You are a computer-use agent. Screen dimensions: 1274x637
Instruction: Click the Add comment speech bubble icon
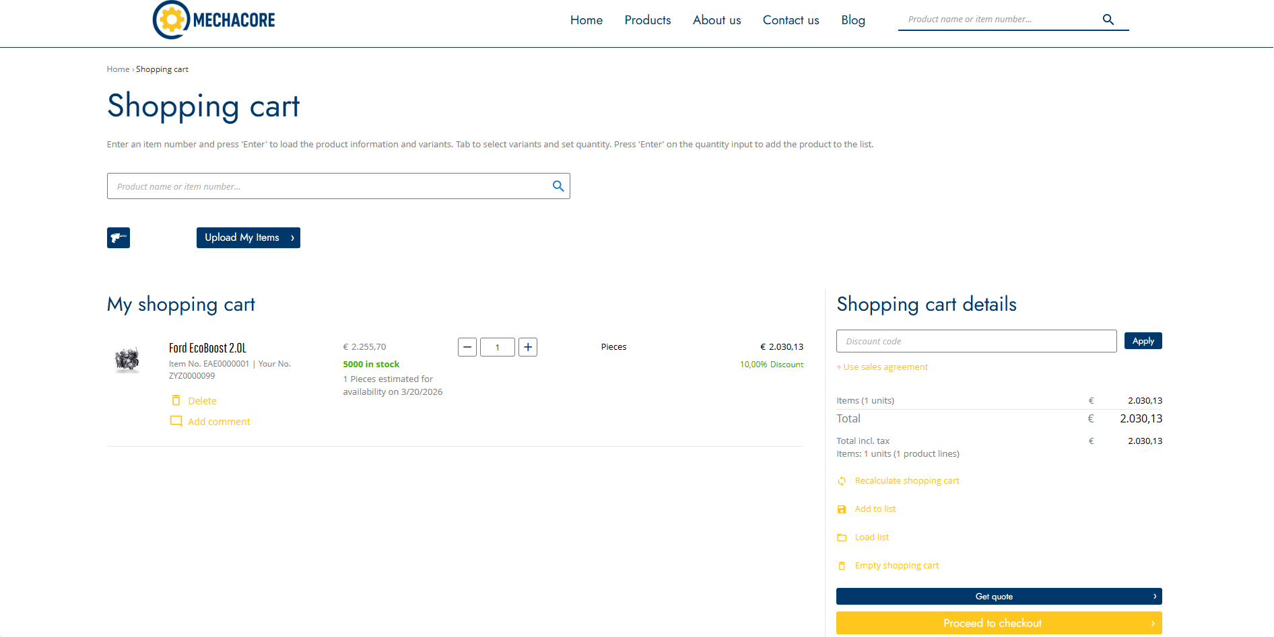(x=176, y=421)
